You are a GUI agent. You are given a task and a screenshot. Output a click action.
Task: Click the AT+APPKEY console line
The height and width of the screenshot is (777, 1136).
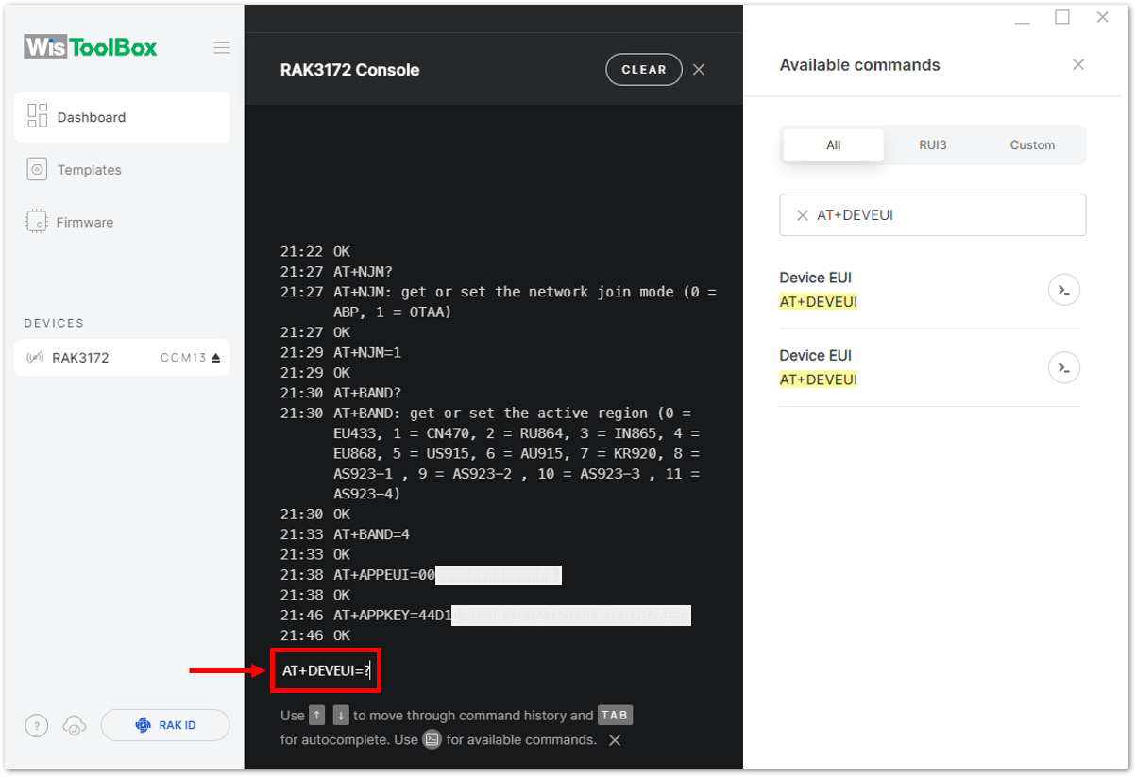click(485, 616)
